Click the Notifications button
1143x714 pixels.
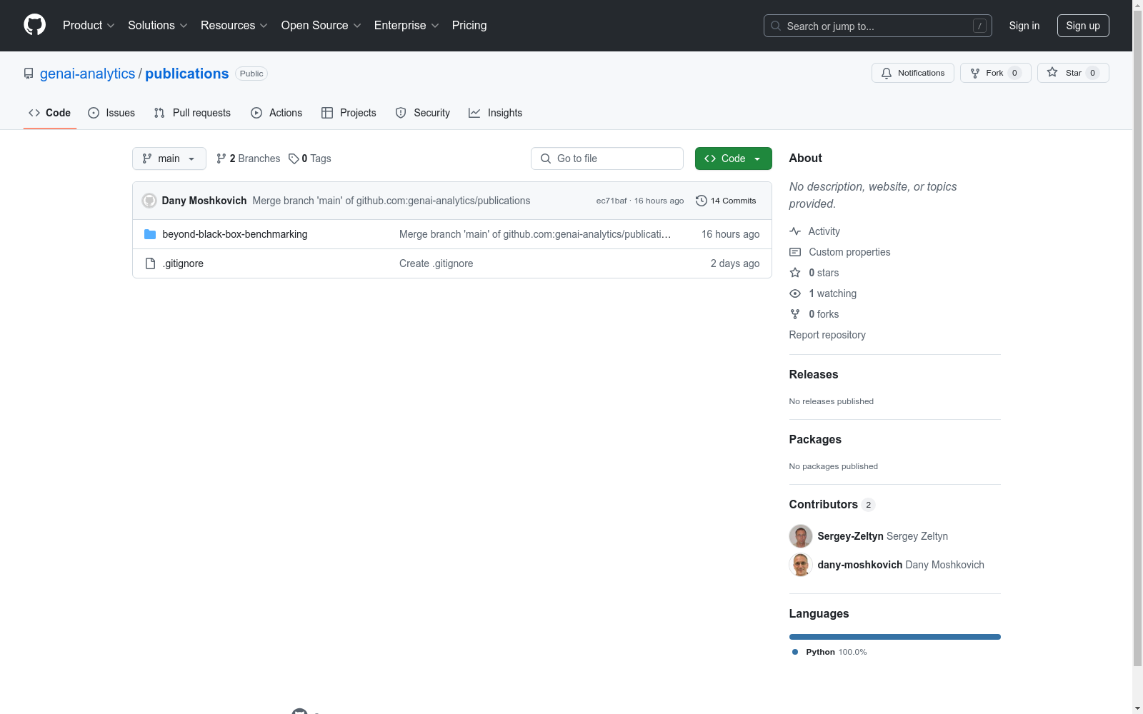click(913, 73)
